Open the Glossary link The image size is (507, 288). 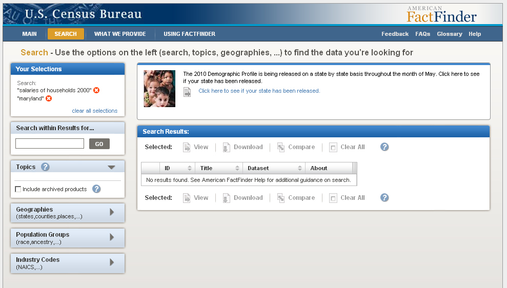[450, 34]
